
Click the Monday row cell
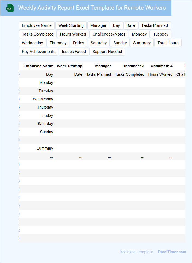(x=46, y=83)
